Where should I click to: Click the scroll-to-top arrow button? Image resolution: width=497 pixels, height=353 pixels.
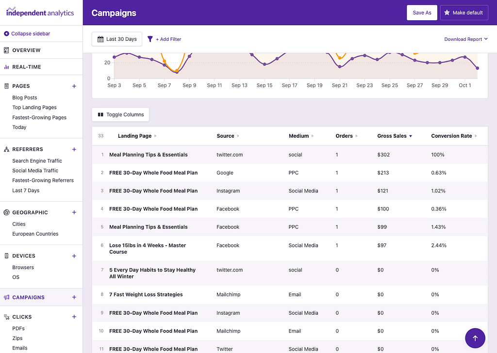point(475,338)
